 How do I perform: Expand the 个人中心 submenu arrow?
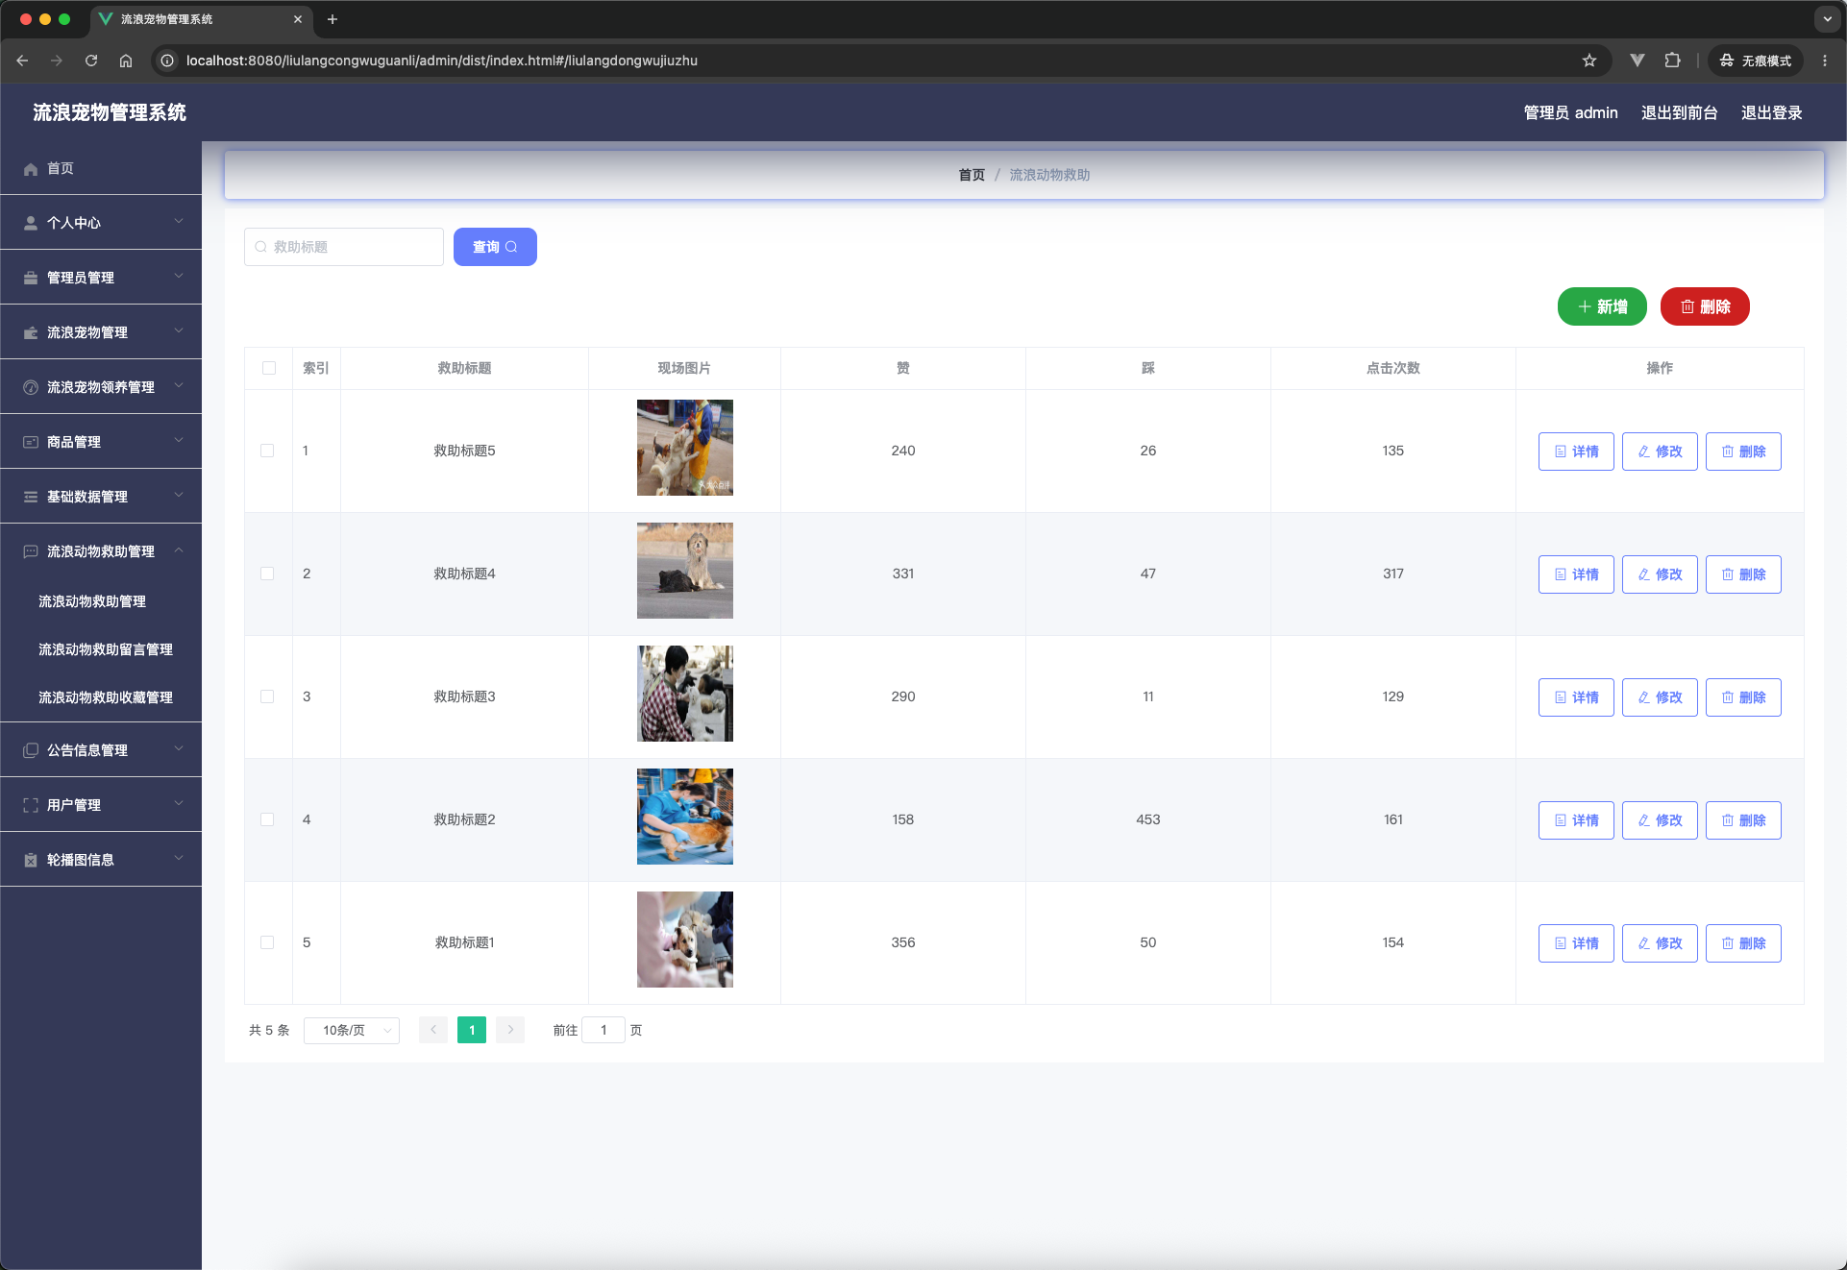point(179,221)
